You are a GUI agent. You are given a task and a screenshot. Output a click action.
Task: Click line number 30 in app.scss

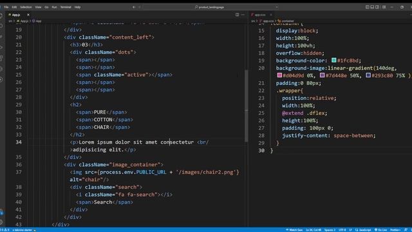coord(261,150)
